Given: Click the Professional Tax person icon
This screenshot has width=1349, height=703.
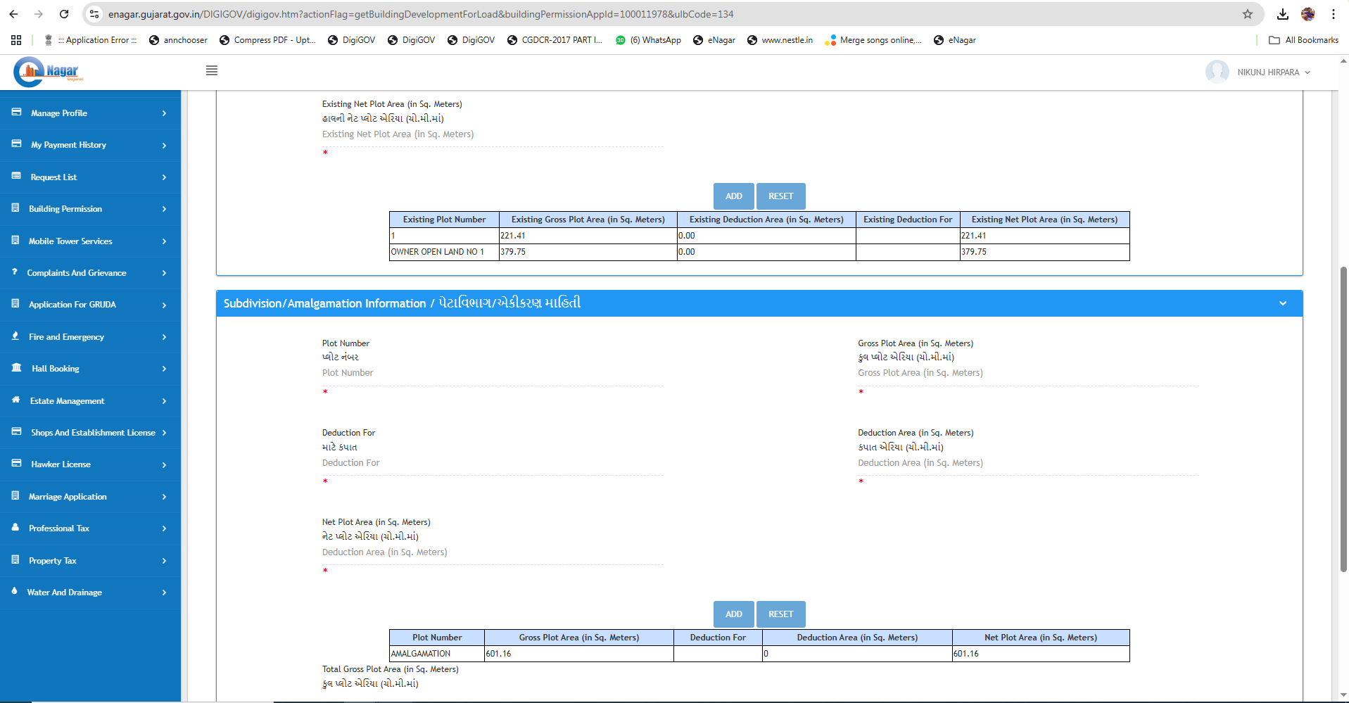Looking at the screenshot, I should (x=15, y=527).
